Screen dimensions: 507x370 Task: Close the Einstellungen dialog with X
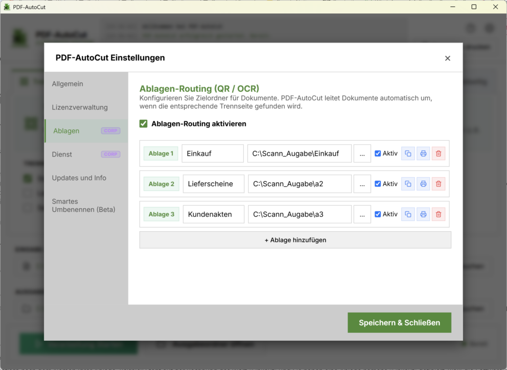pyautogui.click(x=448, y=58)
